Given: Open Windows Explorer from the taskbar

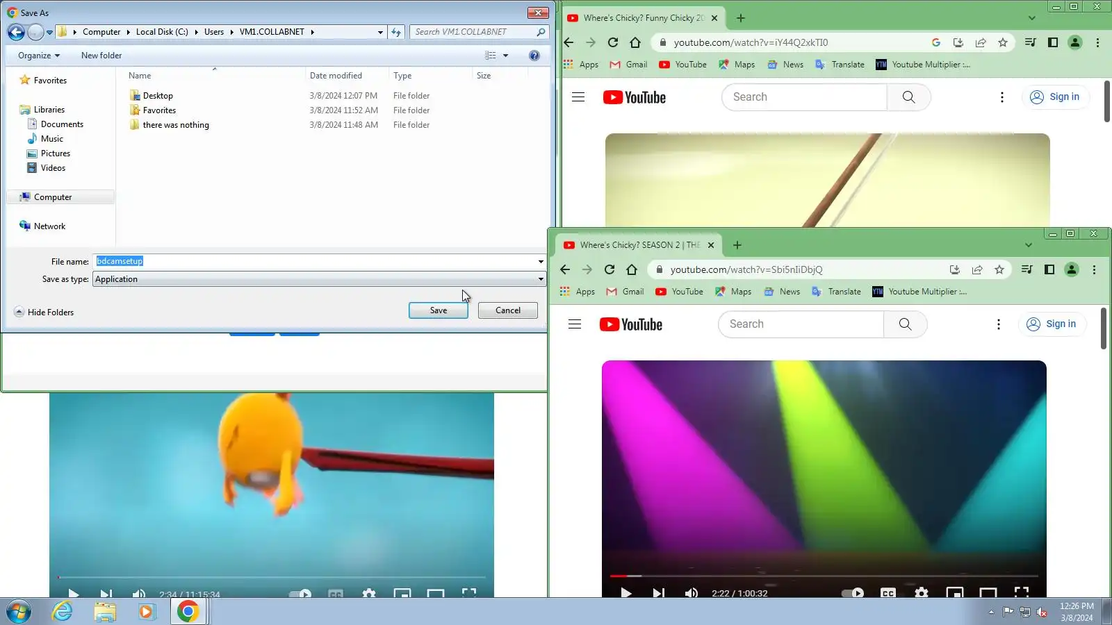Looking at the screenshot, I should pos(105,612).
